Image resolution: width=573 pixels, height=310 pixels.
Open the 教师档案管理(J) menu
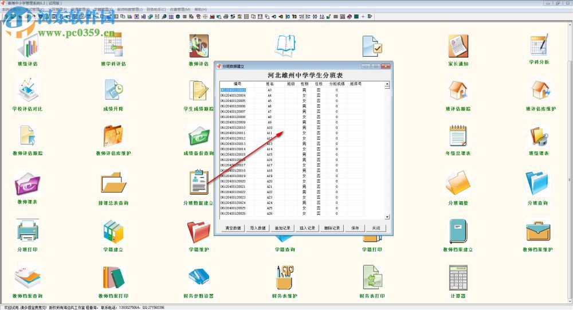coord(129,10)
